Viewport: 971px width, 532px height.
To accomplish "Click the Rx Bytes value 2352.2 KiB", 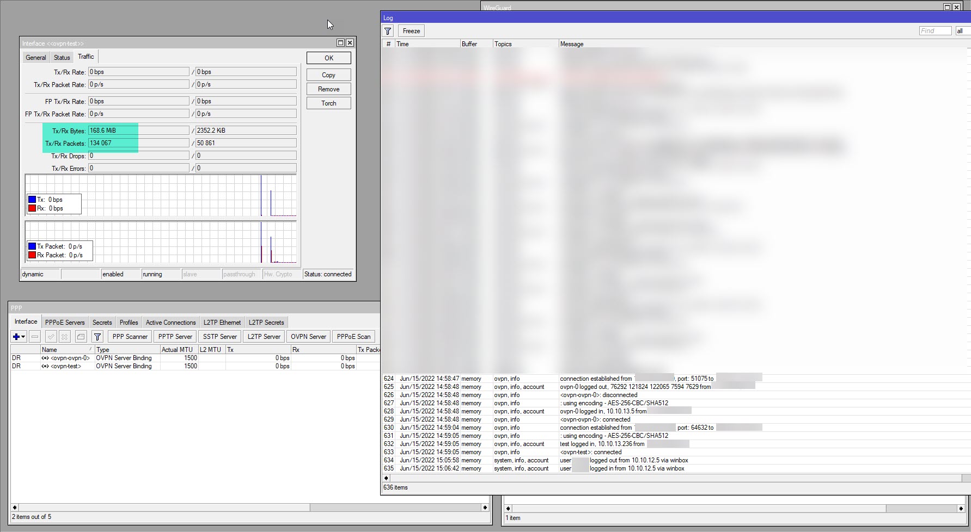I will point(246,131).
